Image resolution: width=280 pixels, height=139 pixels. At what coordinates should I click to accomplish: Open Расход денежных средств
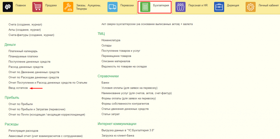coord(26,67)
